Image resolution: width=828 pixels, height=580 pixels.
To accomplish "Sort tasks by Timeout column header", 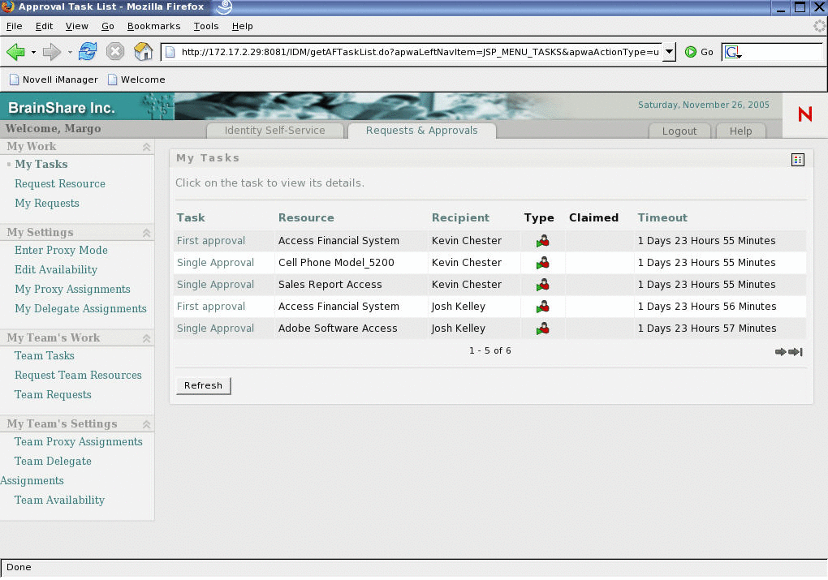I will tap(662, 218).
